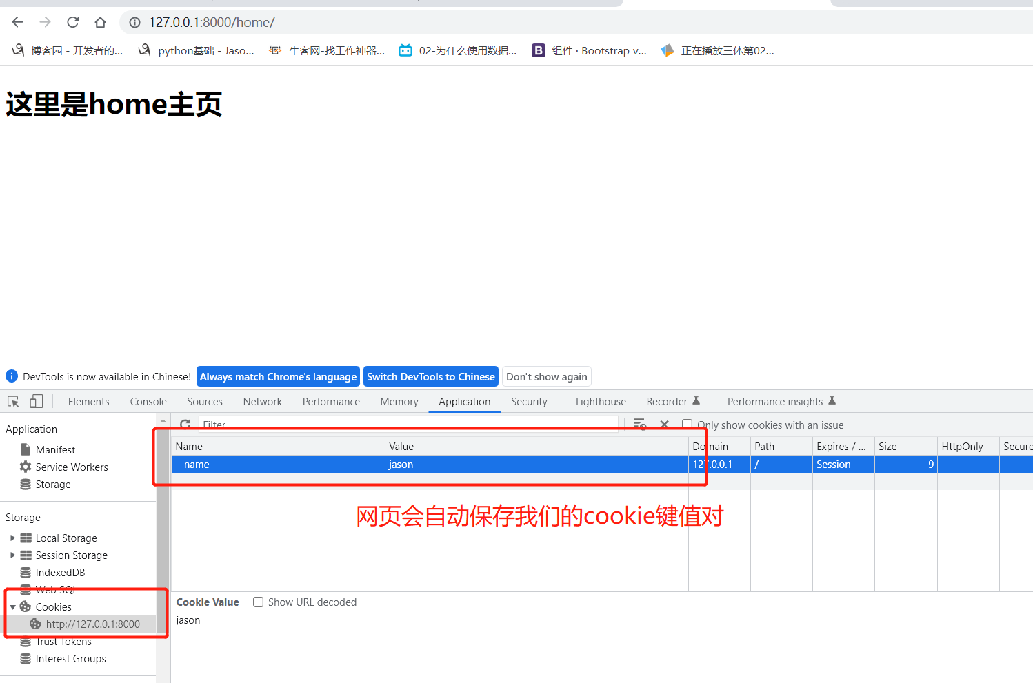Switch to the Sources tab
This screenshot has width=1033, height=683.
[205, 401]
